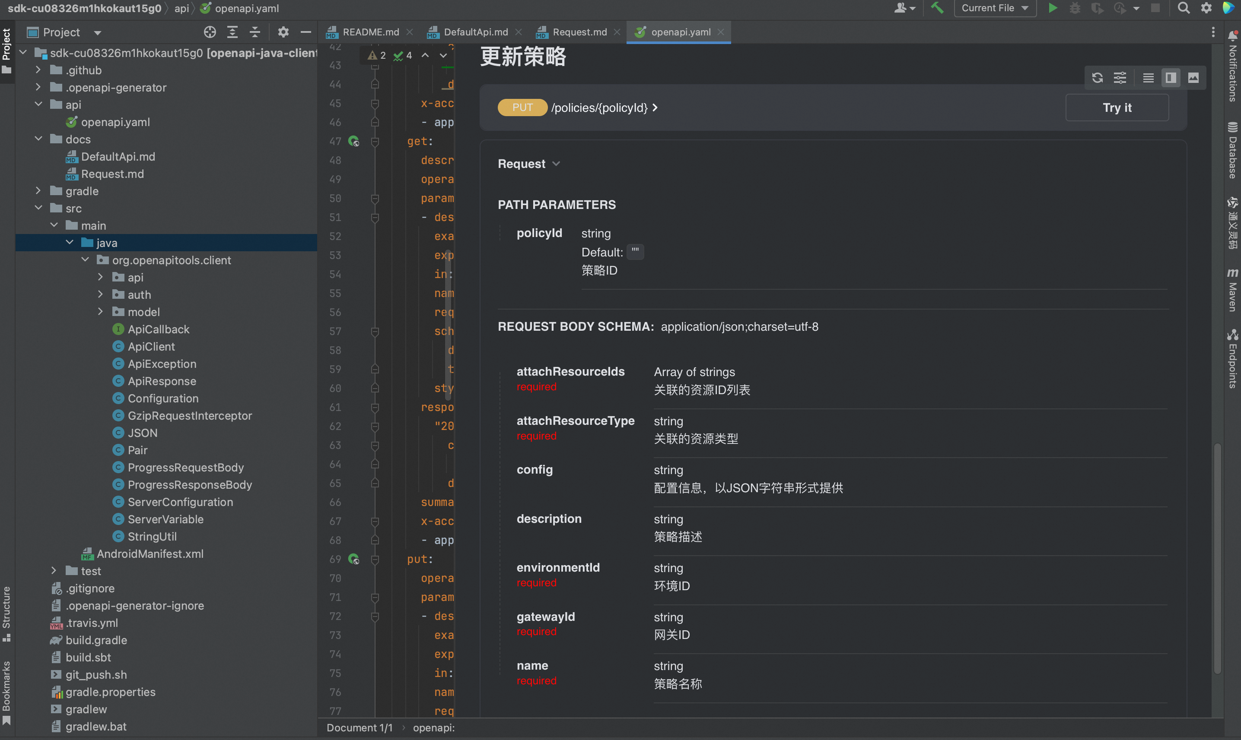Click the Select Opened File target icon
Image resolution: width=1241 pixels, height=740 pixels.
pos(210,32)
